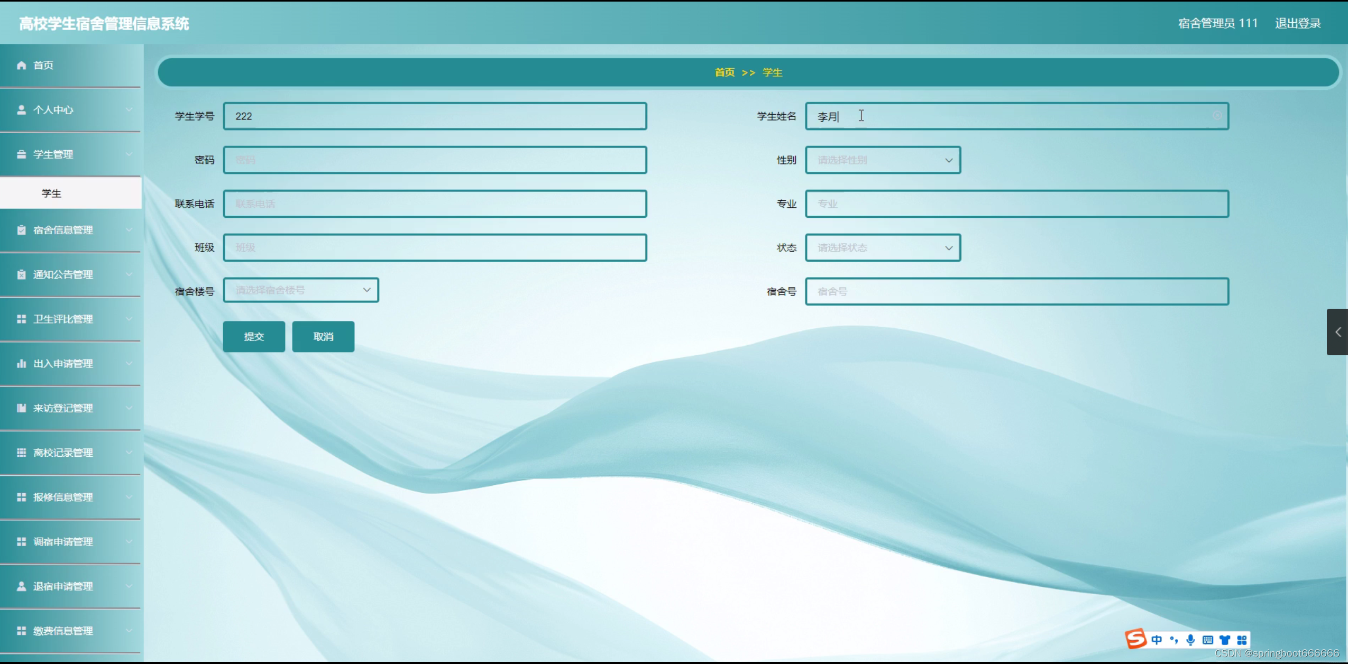Viewport: 1348px width, 664px height.
Task: Open the 报修信息管理 sidebar menu
Action: point(63,497)
